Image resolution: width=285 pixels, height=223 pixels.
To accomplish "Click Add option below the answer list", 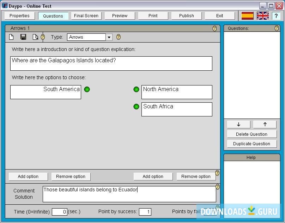I will click(x=28, y=176).
